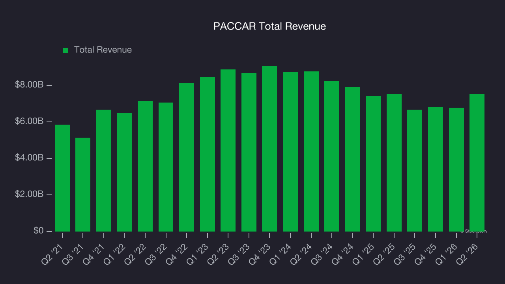
Task: Click the $8.00B y-axis label
Action: point(29,85)
